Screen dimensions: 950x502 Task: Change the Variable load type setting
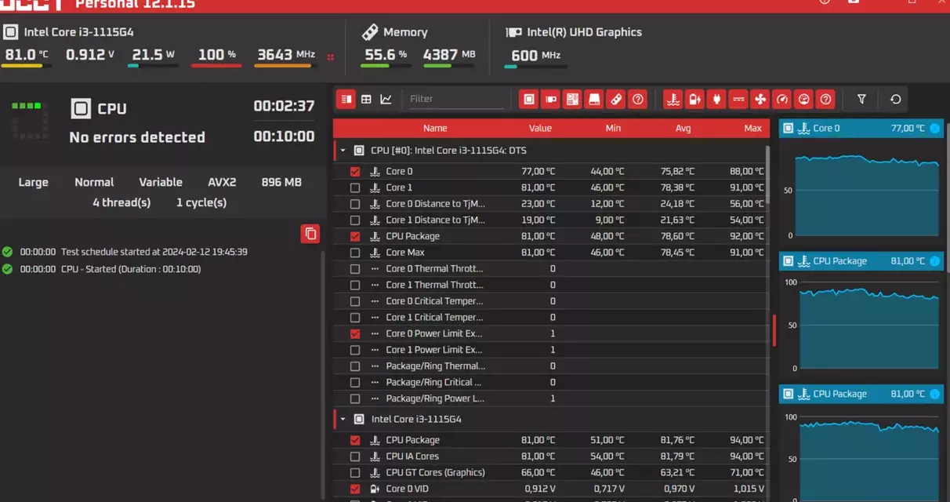(161, 182)
